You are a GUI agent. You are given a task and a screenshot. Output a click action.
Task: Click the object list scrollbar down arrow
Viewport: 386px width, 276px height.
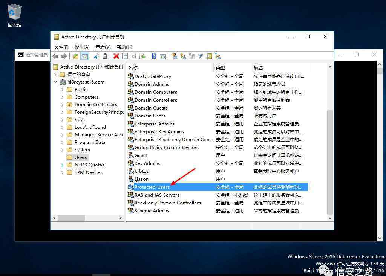tap(330, 218)
